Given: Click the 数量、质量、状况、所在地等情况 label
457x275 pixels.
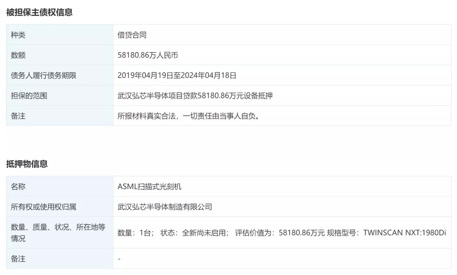Looking at the screenshot, I should click(58, 233).
